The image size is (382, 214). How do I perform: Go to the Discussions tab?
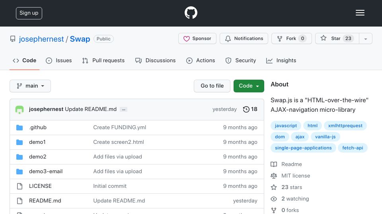tap(156, 60)
